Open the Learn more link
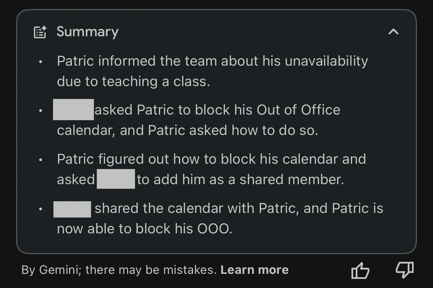Viewport: 433px width, 288px height. point(254,270)
